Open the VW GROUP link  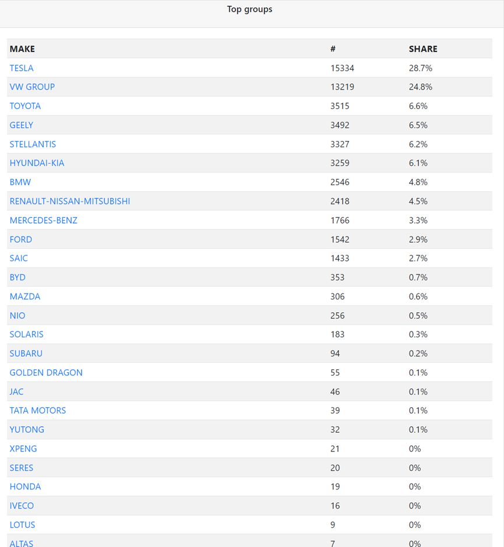32,87
